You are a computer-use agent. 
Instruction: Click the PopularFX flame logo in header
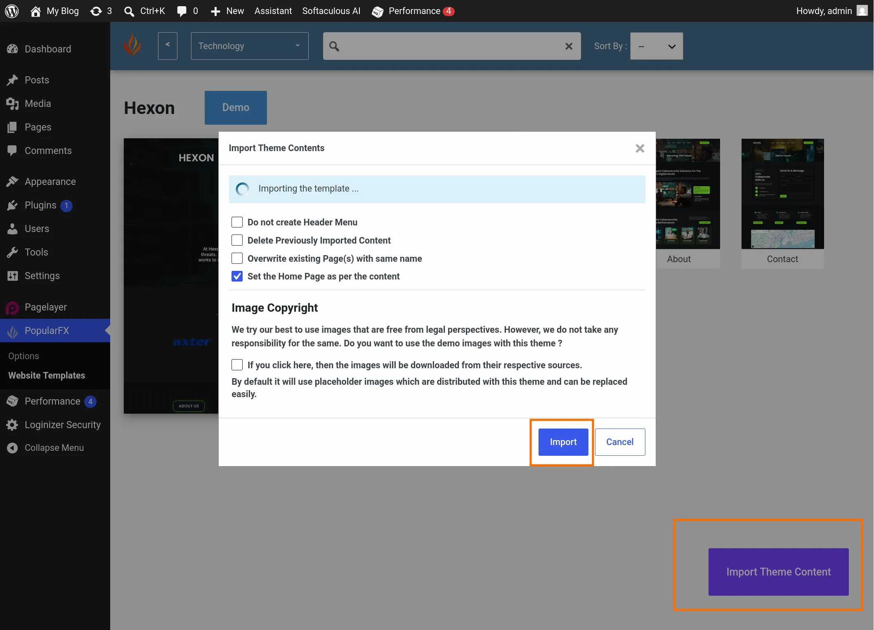coord(132,45)
